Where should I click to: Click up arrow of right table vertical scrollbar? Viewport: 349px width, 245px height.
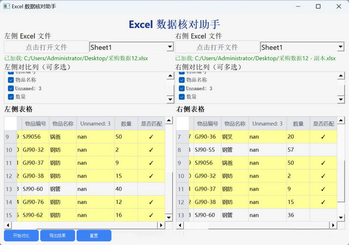(341, 121)
